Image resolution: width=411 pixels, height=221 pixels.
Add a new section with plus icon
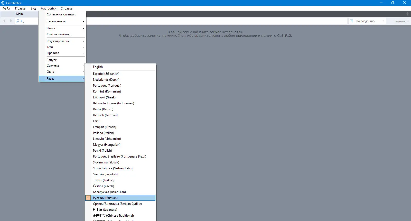408,14
